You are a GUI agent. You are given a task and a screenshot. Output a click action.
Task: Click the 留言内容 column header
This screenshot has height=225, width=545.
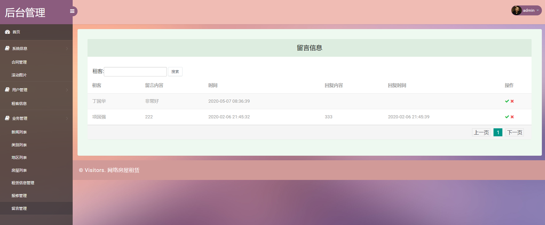point(154,86)
